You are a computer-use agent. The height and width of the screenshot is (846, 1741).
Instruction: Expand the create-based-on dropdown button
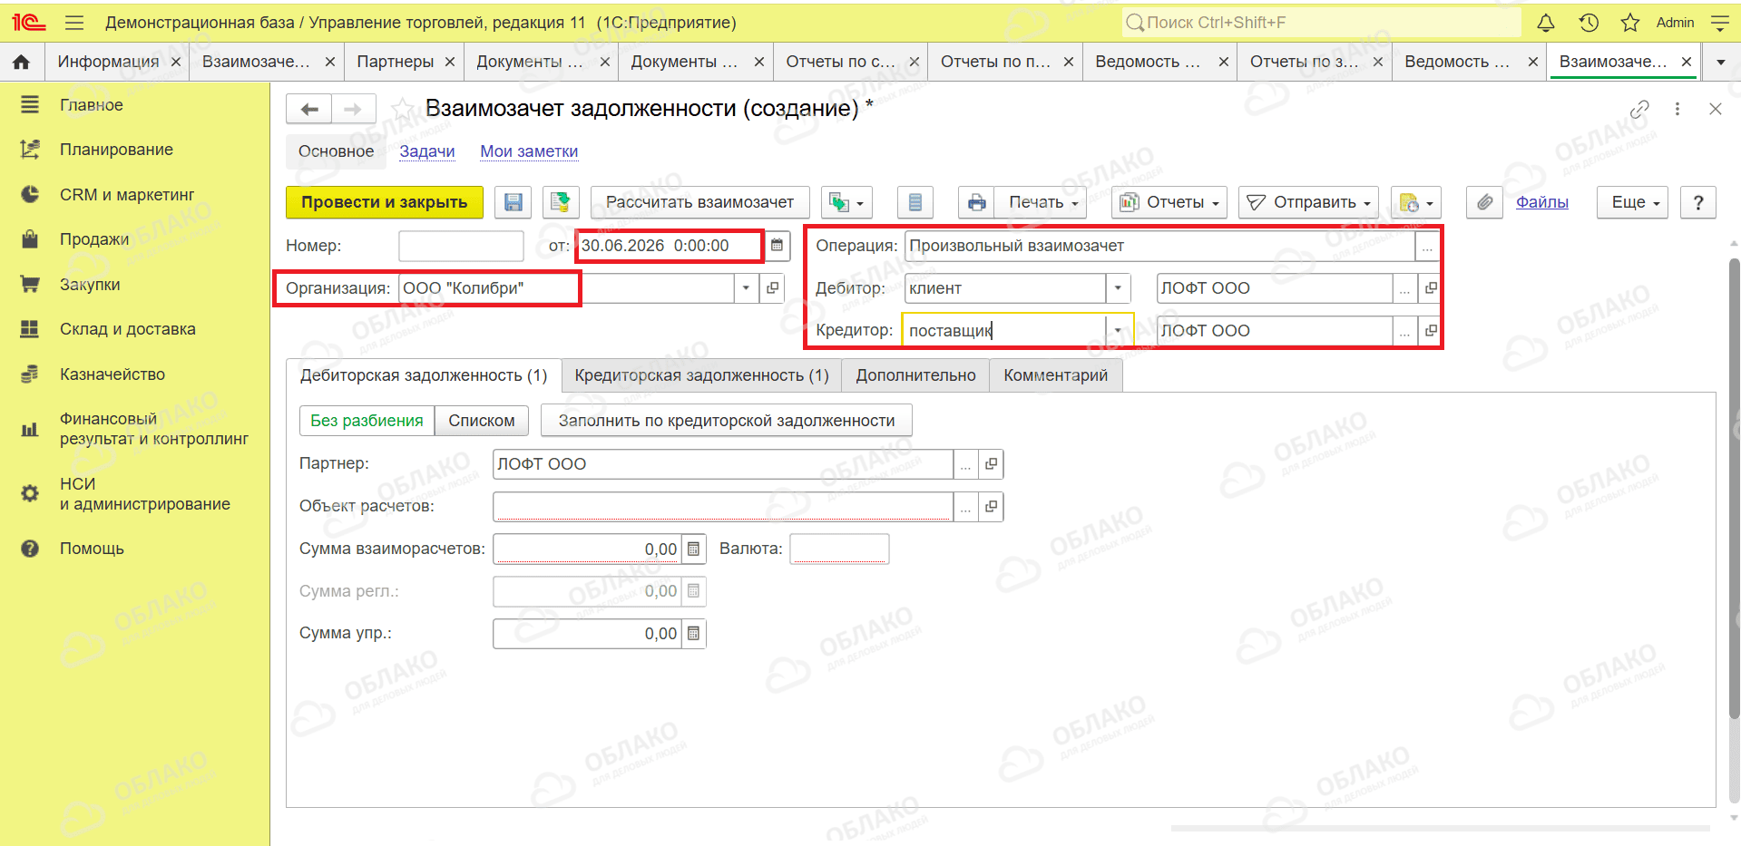(x=847, y=202)
